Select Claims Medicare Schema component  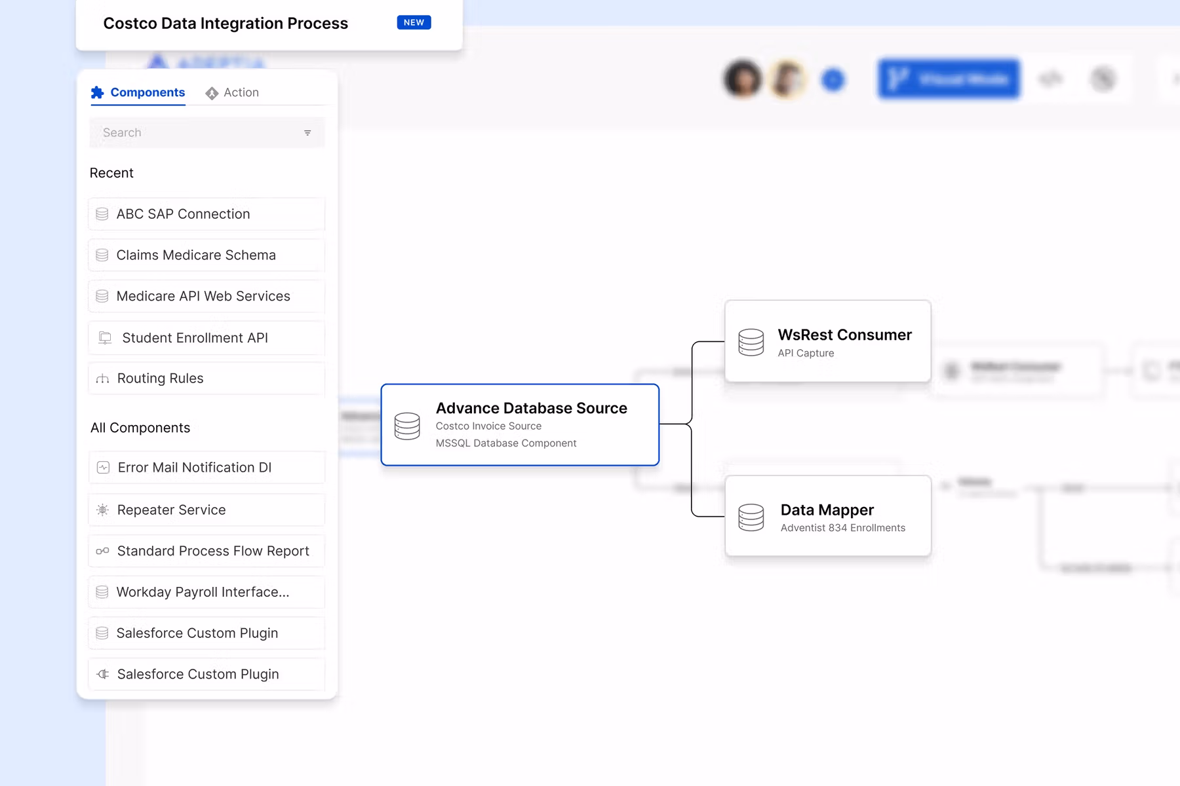coord(206,255)
